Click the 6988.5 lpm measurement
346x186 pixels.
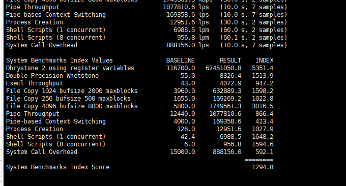pyautogui.click(x=191, y=30)
